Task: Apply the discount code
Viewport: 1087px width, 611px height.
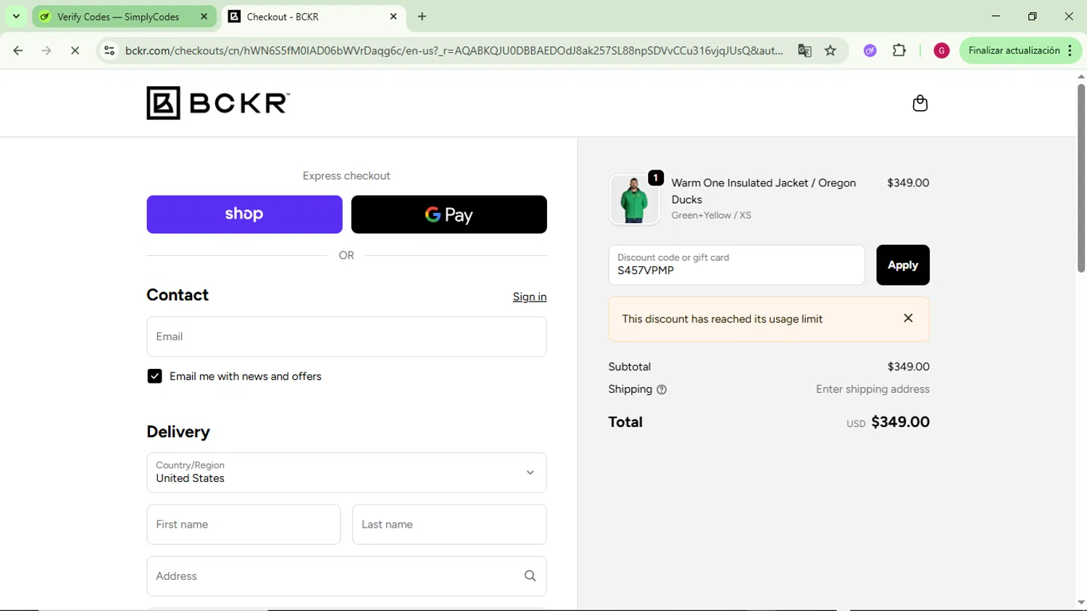Action: tap(902, 265)
